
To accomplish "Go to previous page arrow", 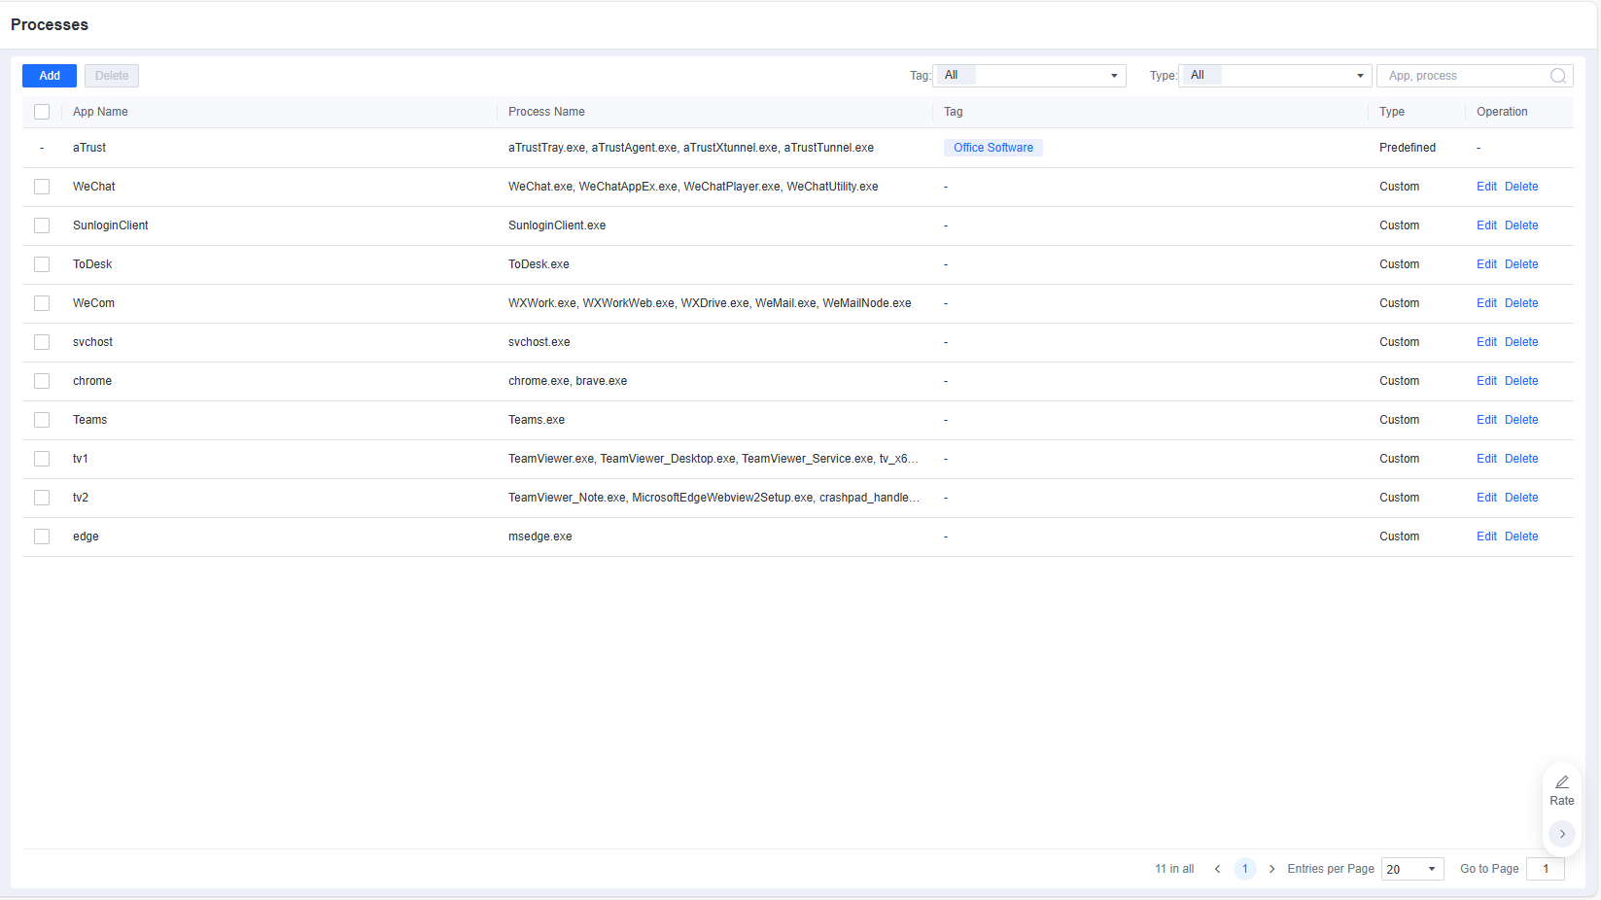I will 1217,869.
